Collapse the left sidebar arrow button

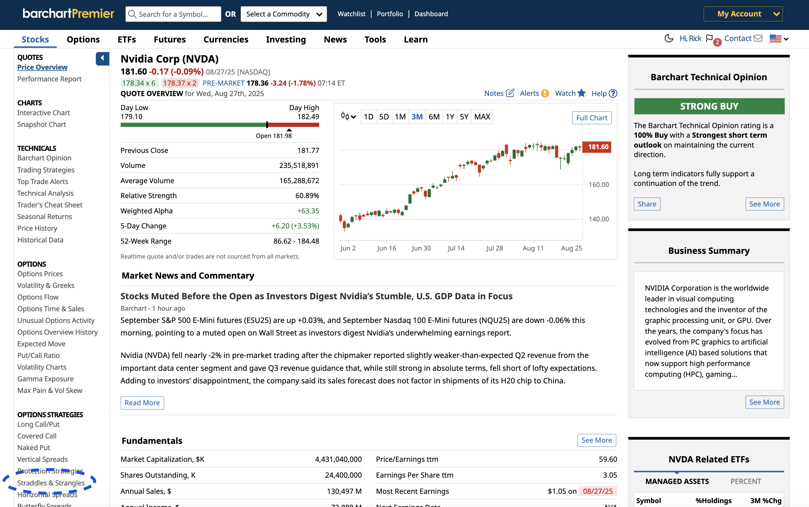pos(102,58)
